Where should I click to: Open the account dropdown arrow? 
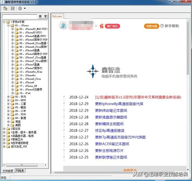point(96,26)
